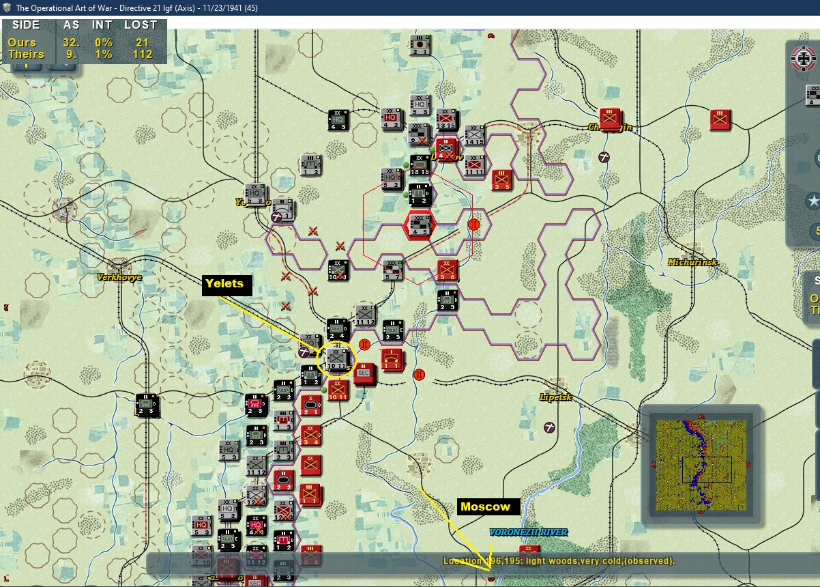This screenshot has height=587, width=820.
Task: Select the infantry unit with strength 13-15
Action: pos(446,119)
